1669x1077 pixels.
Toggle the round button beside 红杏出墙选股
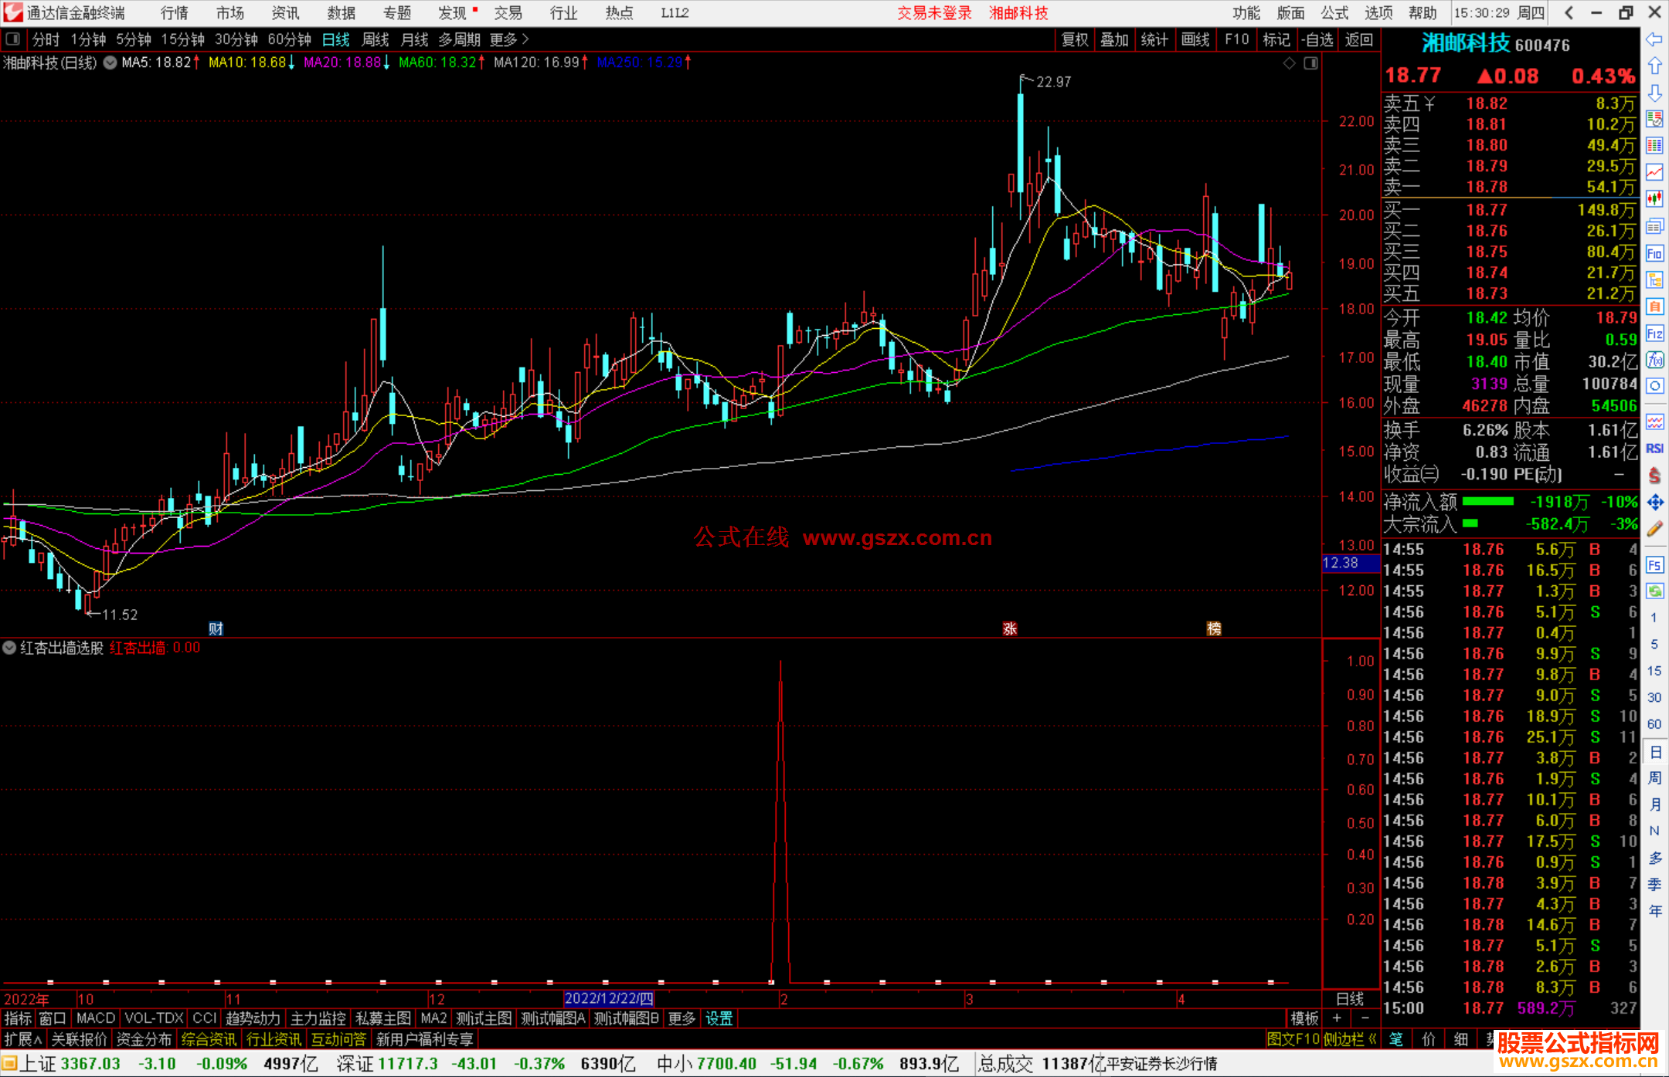(x=9, y=648)
